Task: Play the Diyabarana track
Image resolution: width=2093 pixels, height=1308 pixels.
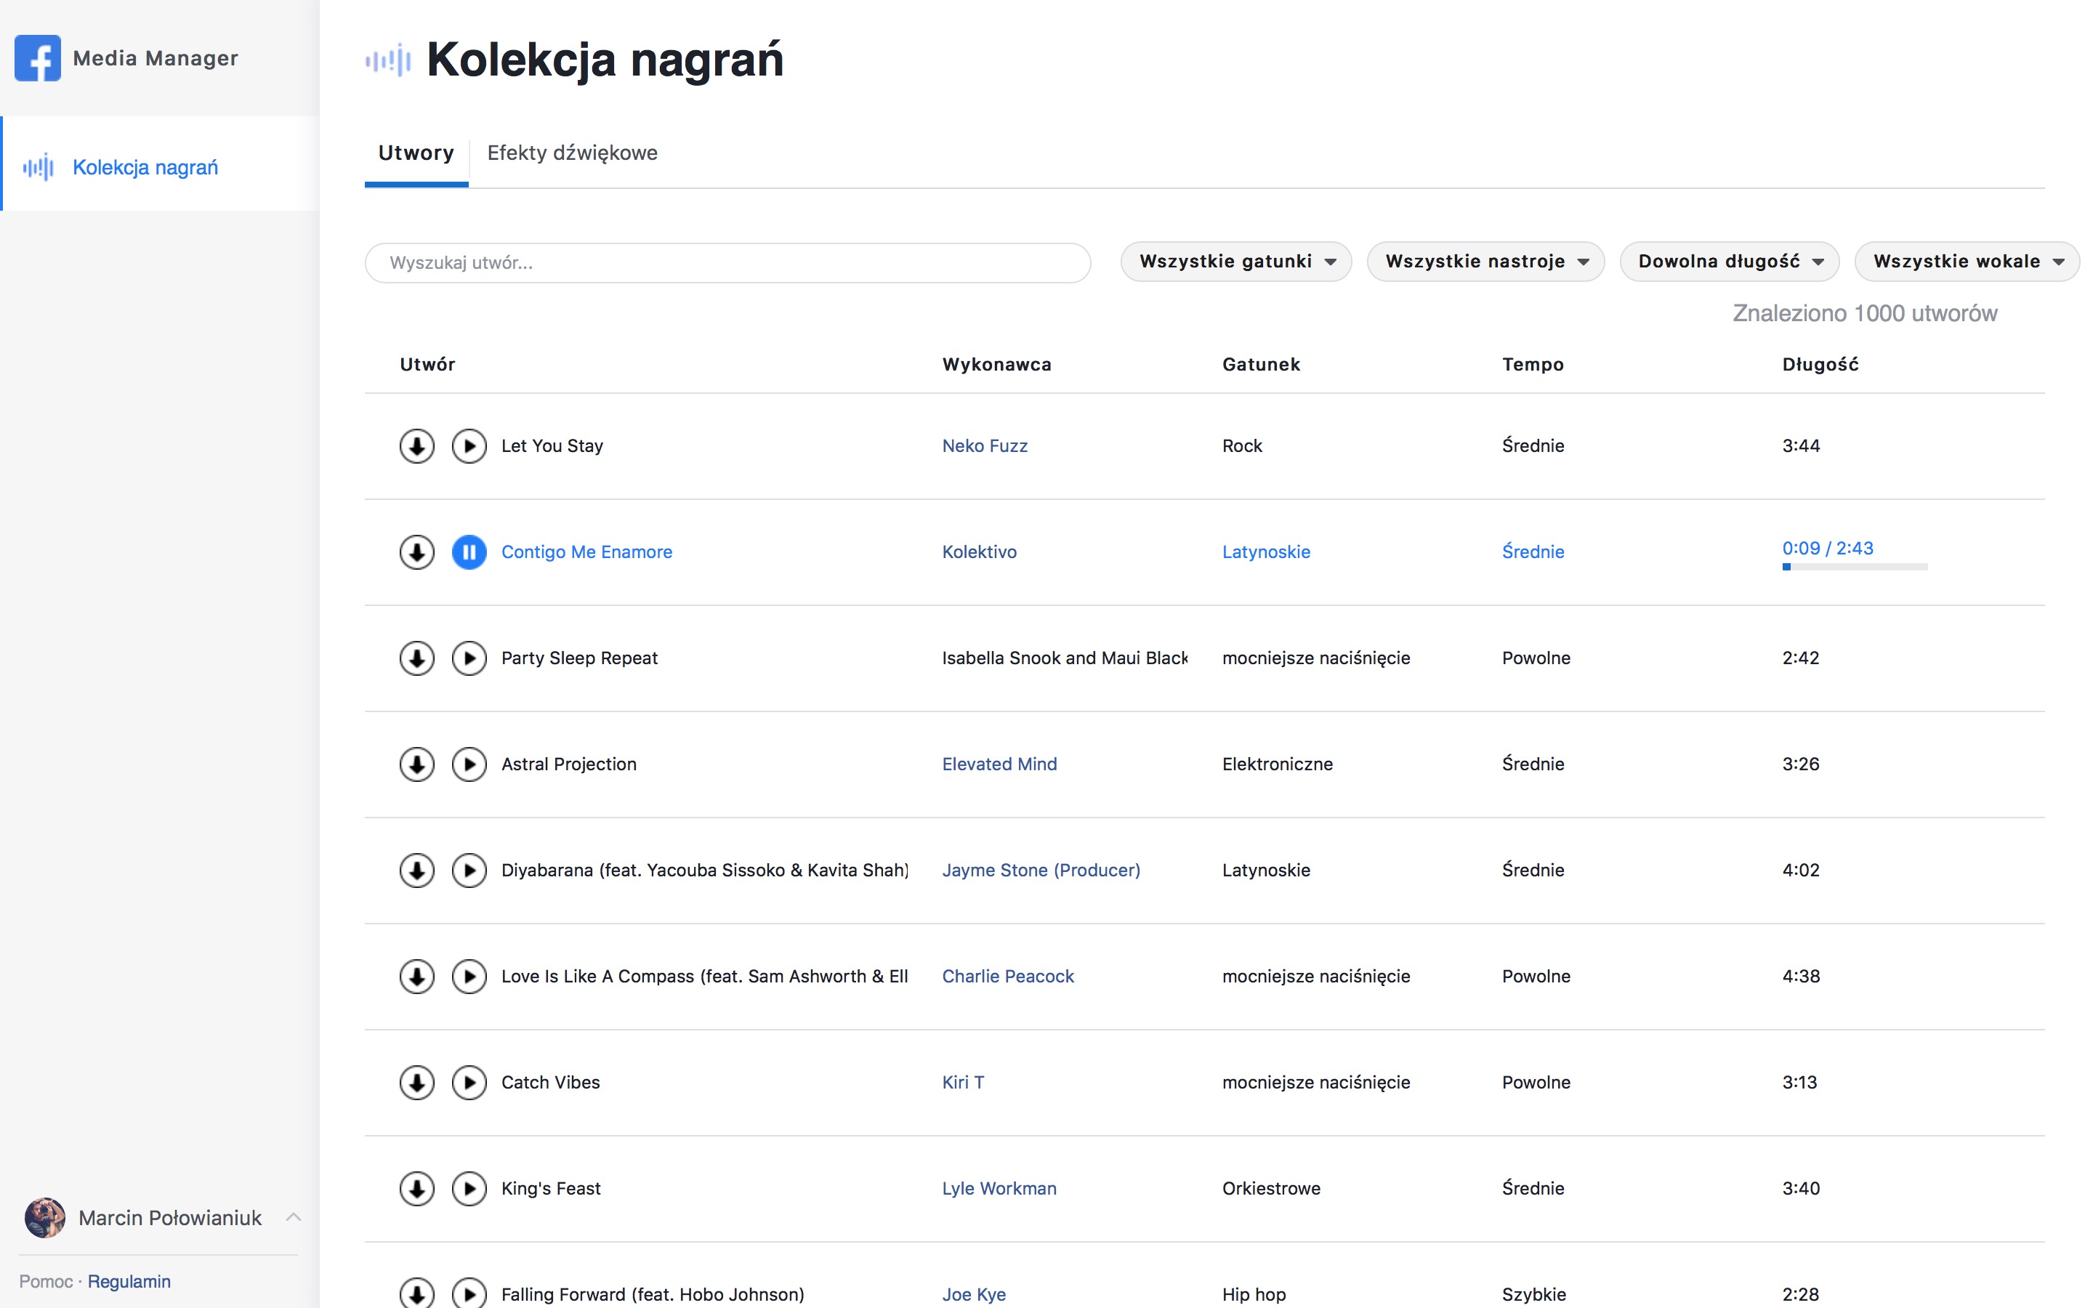Action: coord(469,871)
